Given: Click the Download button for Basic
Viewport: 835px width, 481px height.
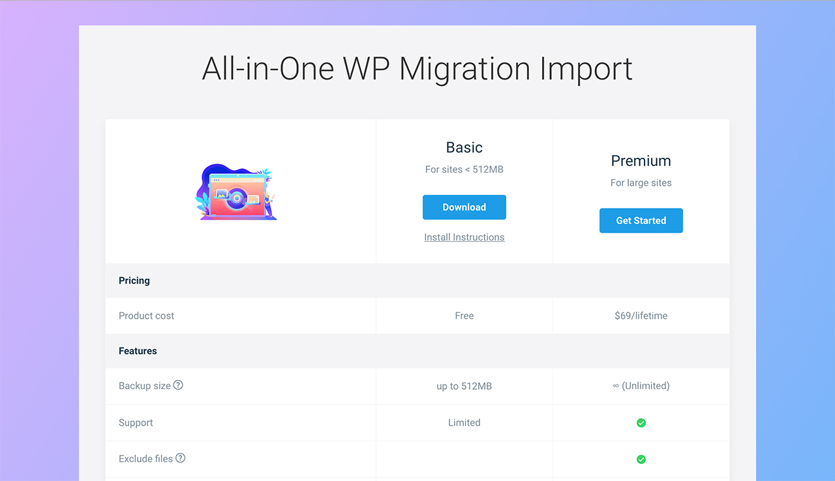Looking at the screenshot, I should click(x=464, y=207).
